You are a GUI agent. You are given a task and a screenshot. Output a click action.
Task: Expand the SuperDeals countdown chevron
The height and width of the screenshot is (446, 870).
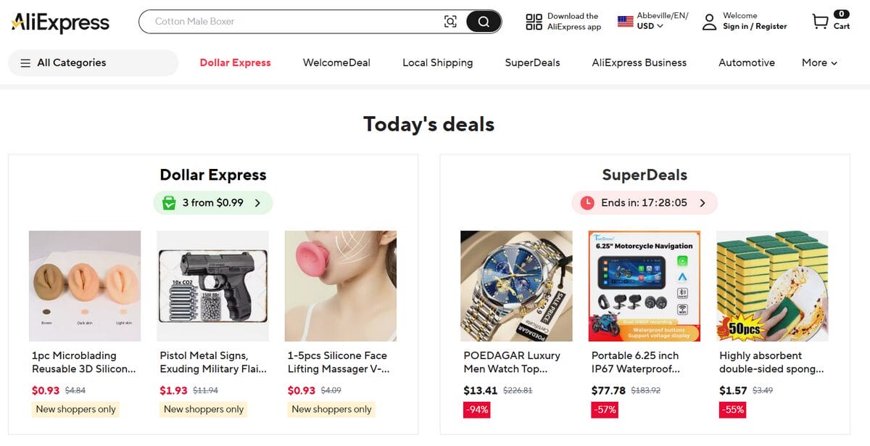(702, 202)
